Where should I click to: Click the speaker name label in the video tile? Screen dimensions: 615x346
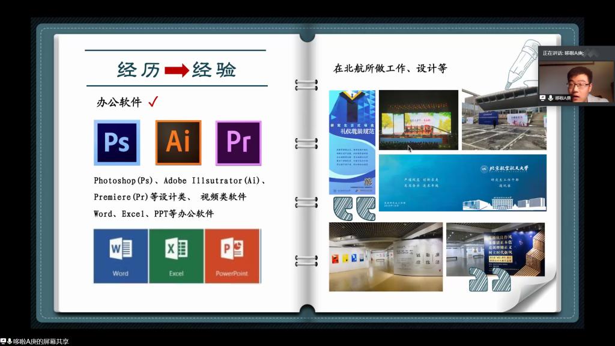tap(563, 98)
